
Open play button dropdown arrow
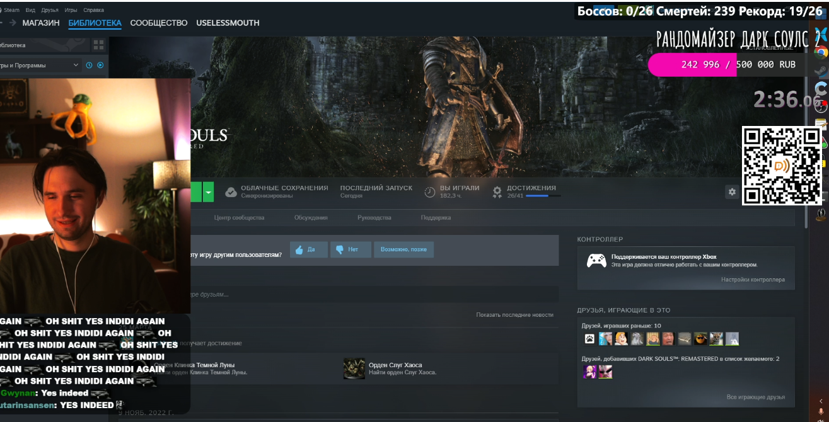[x=209, y=192]
